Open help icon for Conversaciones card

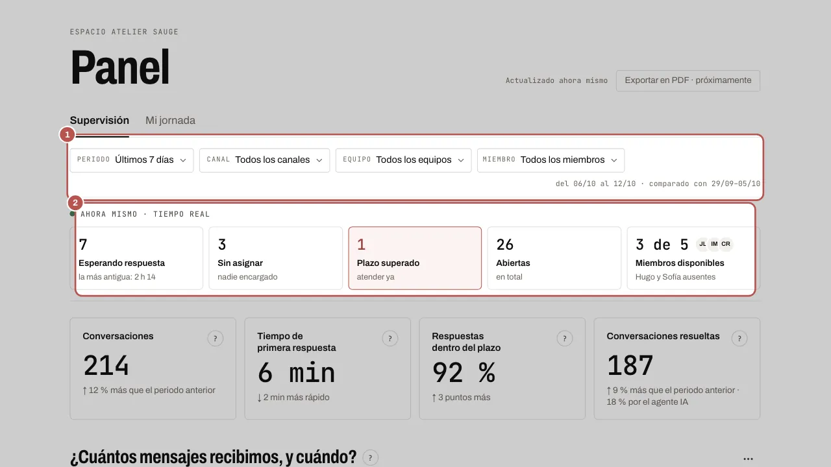[x=216, y=338]
